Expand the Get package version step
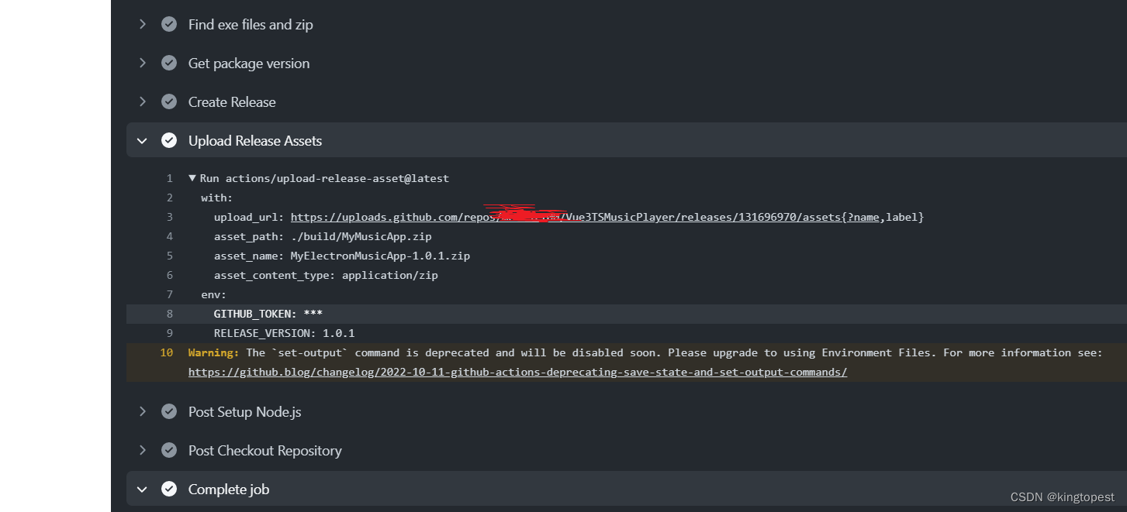 (142, 63)
